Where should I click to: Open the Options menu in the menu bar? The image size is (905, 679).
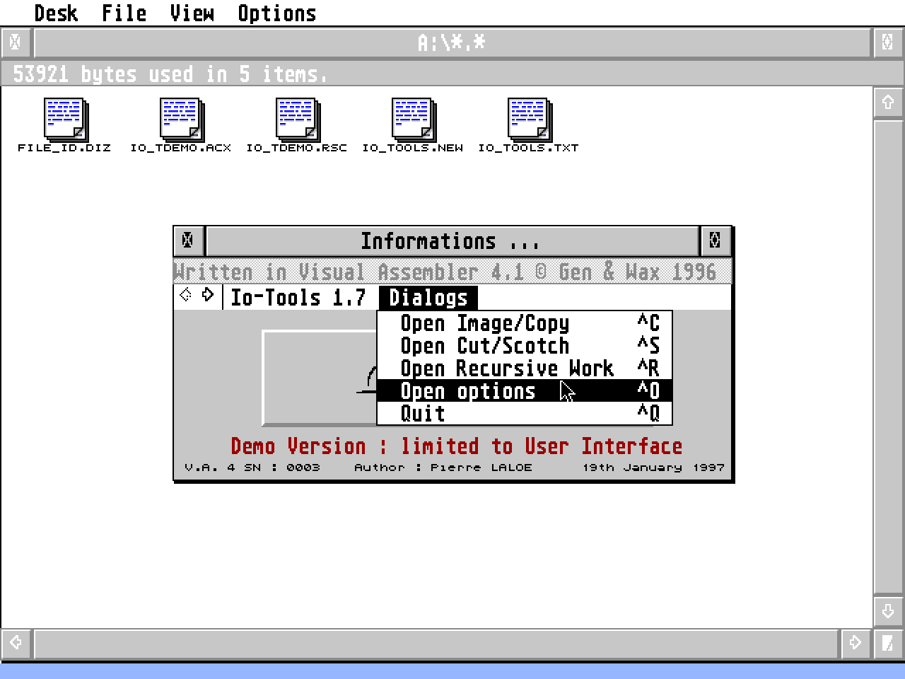(276, 13)
